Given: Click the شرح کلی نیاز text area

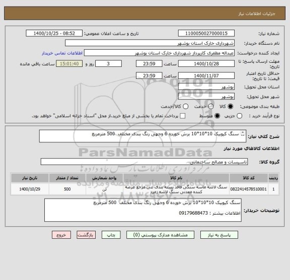Looking at the screenshot, I should (142, 136).
